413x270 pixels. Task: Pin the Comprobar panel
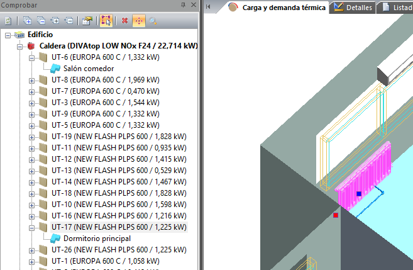183,5
